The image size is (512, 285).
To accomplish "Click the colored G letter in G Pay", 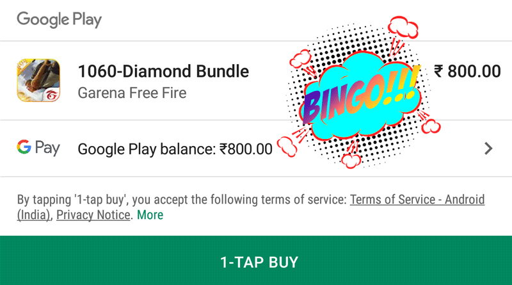I will point(24,147).
